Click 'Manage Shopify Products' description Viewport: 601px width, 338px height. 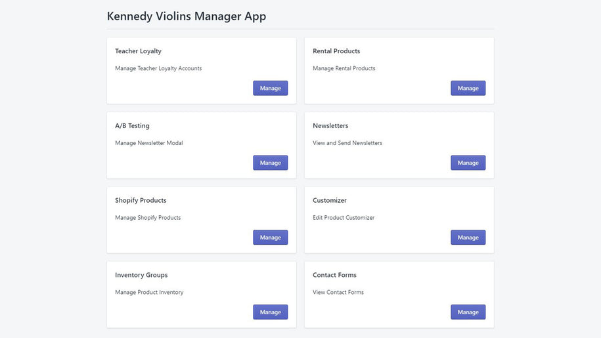coord(148,218)
